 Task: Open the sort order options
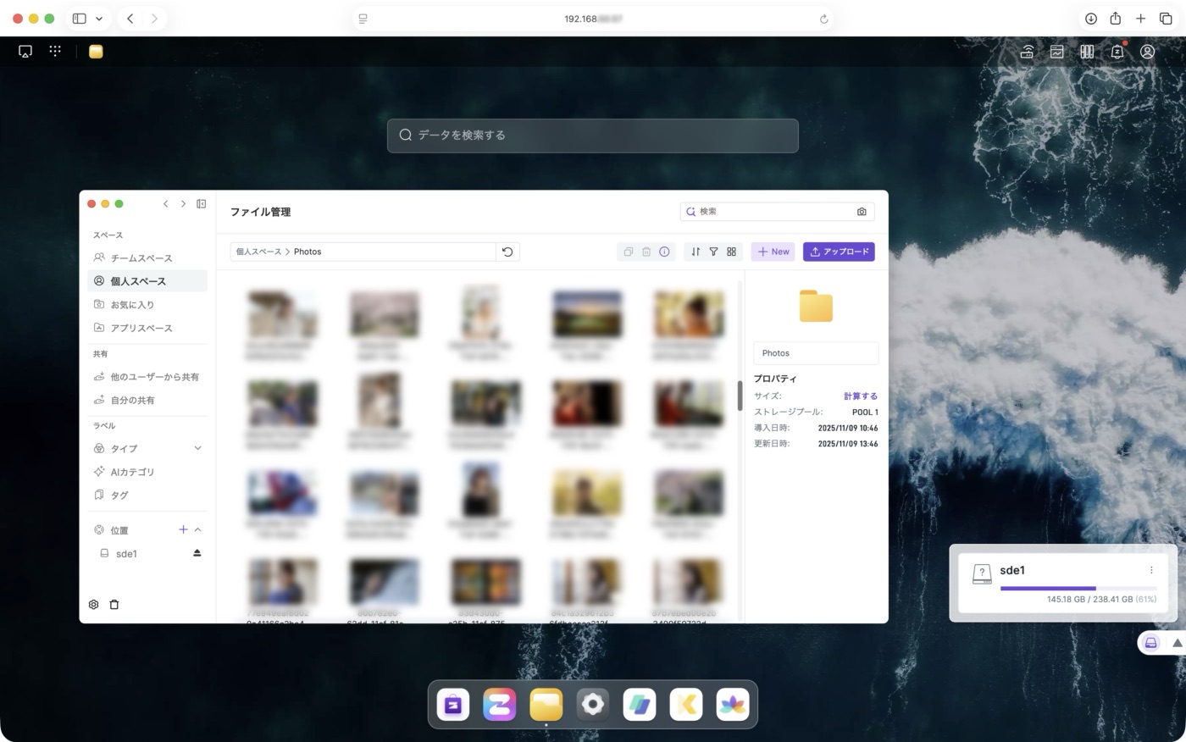pos(696,252)
